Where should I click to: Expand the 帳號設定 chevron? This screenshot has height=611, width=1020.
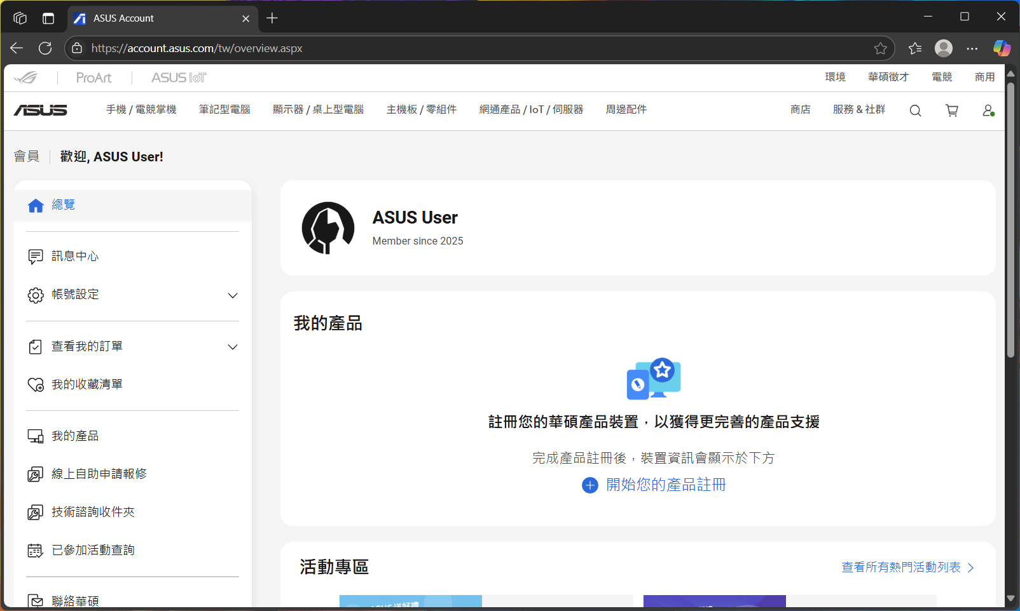pyautogui.click(x=233, y=295)
